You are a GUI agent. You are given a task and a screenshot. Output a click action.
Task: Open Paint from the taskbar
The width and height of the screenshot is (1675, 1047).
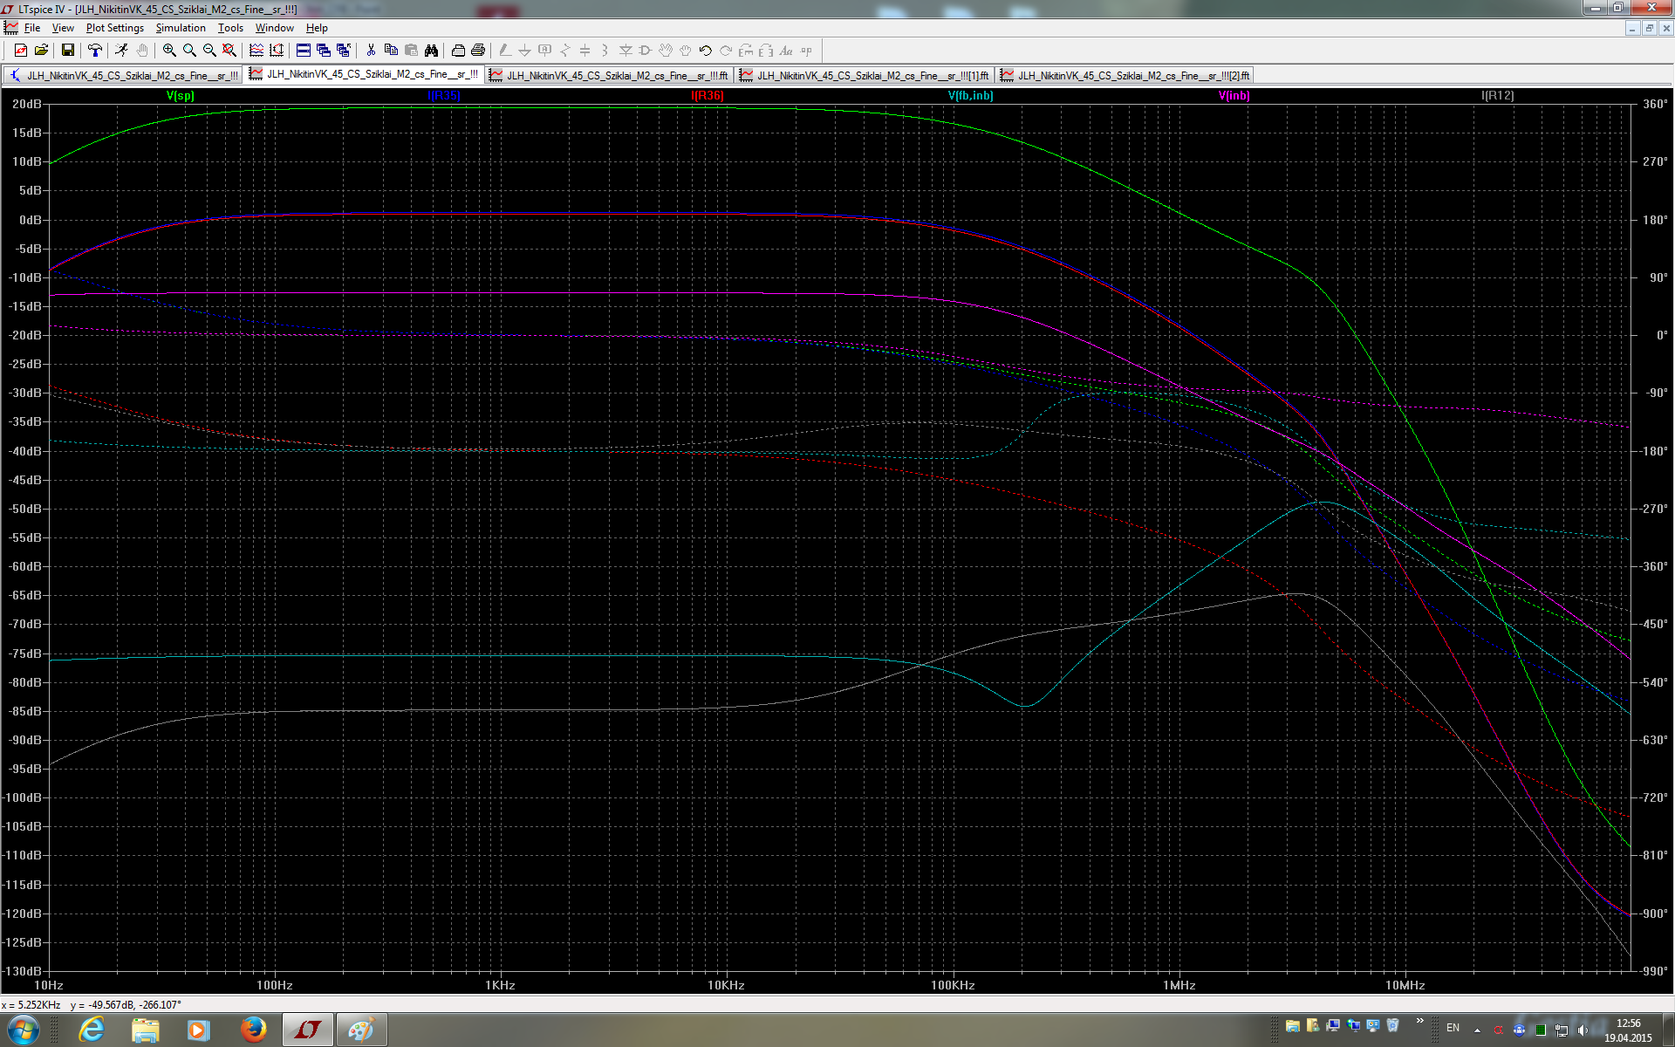click(361, 1030)
